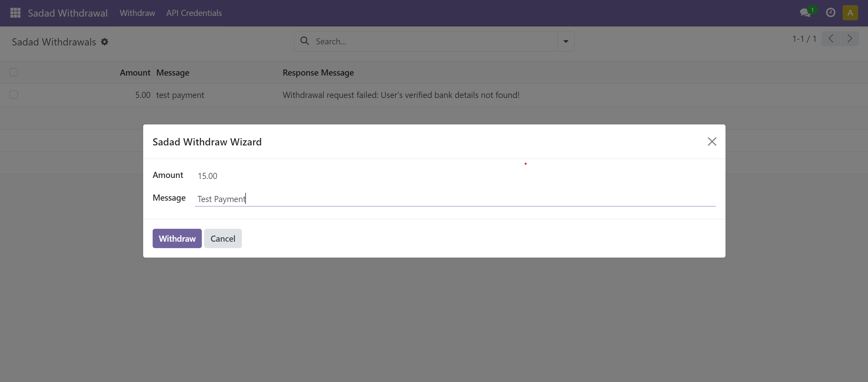Open the activities clock icon
This screenshot has width=868, height=382.
(x=831, y=13)
